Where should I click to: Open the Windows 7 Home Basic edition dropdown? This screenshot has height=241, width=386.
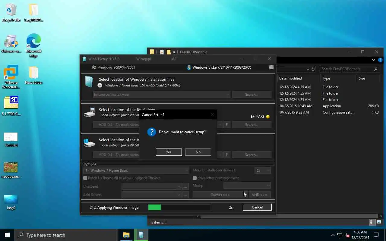pyautogui.click(x=136, y=171)
